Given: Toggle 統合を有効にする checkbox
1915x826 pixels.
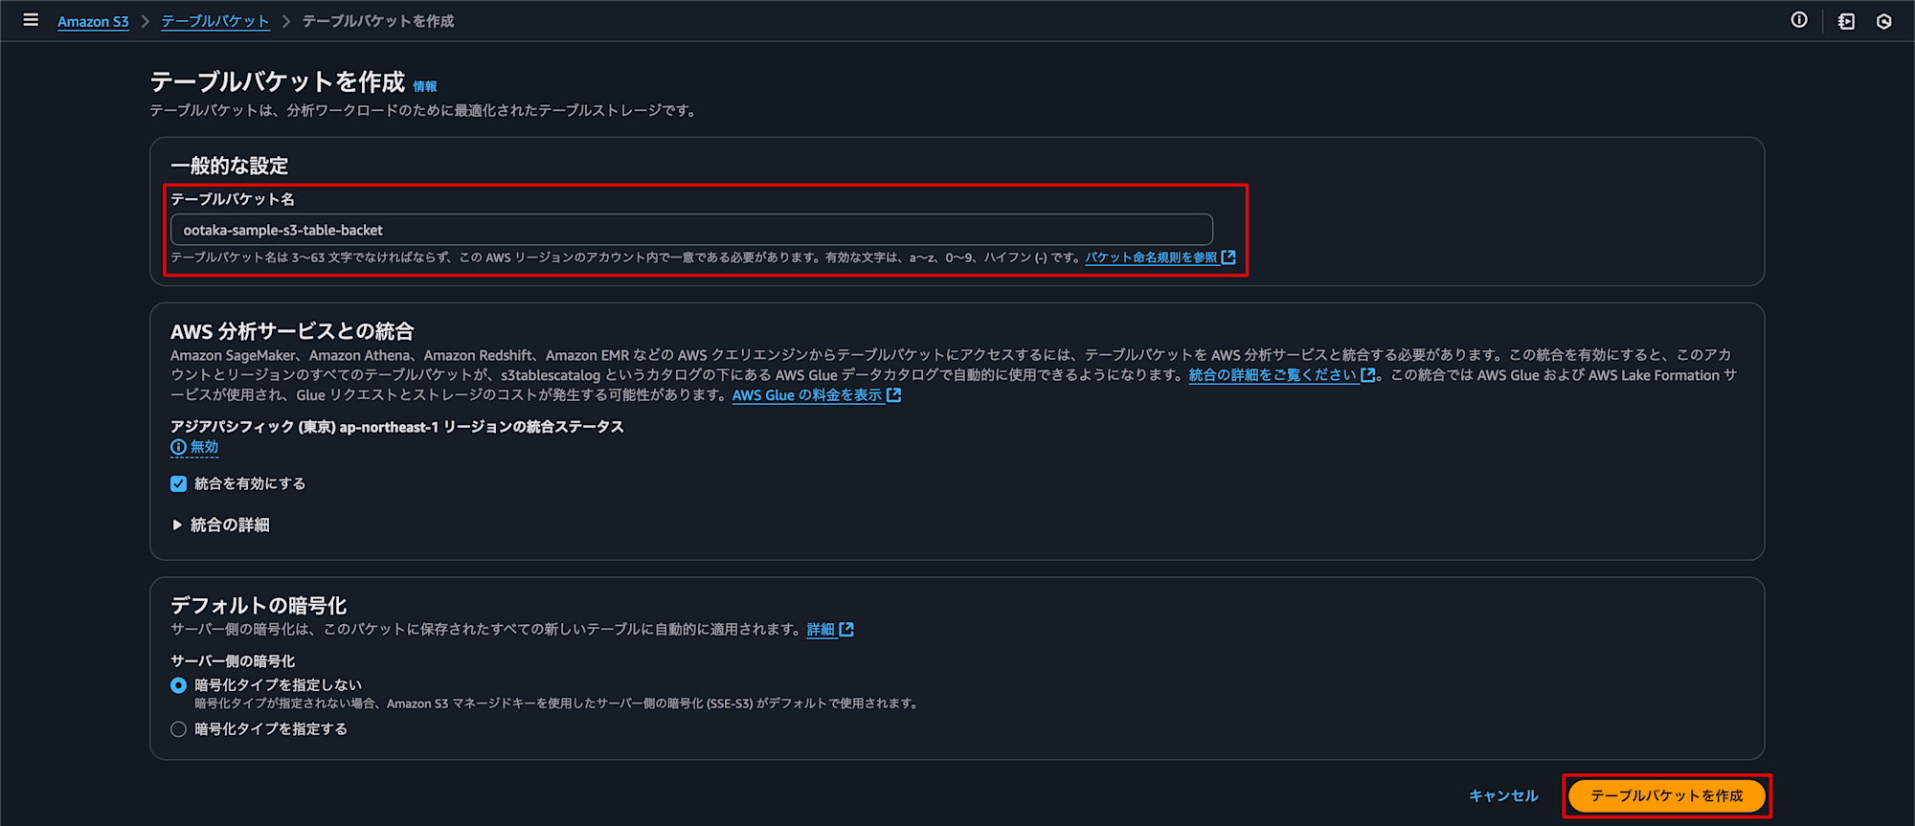Looking at the screenshot, I should click(178, 483).
